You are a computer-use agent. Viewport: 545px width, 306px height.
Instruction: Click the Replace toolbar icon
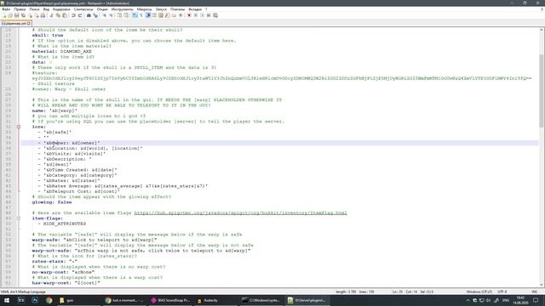point(95,15)
